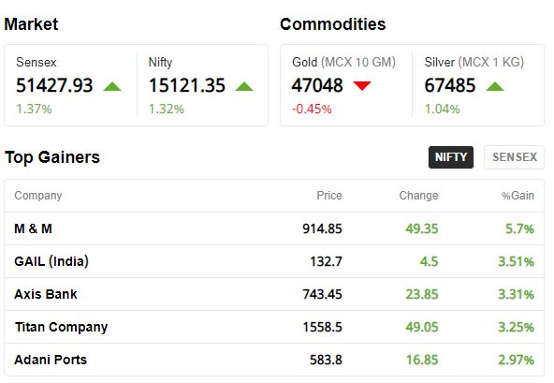Click the Top Gainers heading

[x=52, y=157]
